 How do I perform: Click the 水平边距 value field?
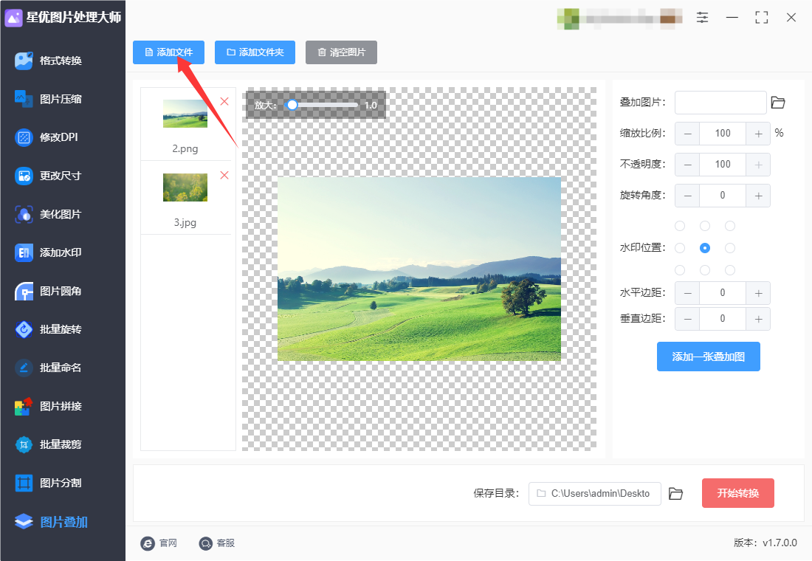(723, 293)
